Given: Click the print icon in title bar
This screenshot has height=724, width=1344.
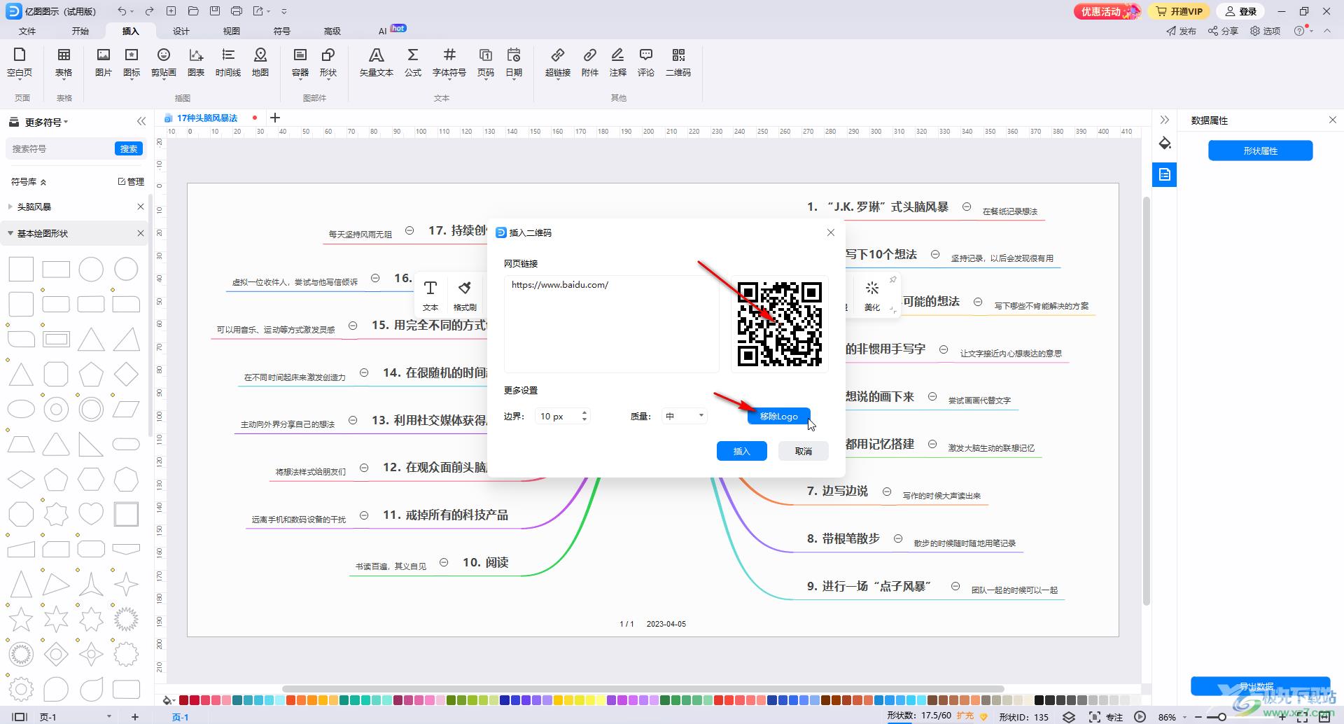Looking at the screenshot, I should click(x=237, y=11).
